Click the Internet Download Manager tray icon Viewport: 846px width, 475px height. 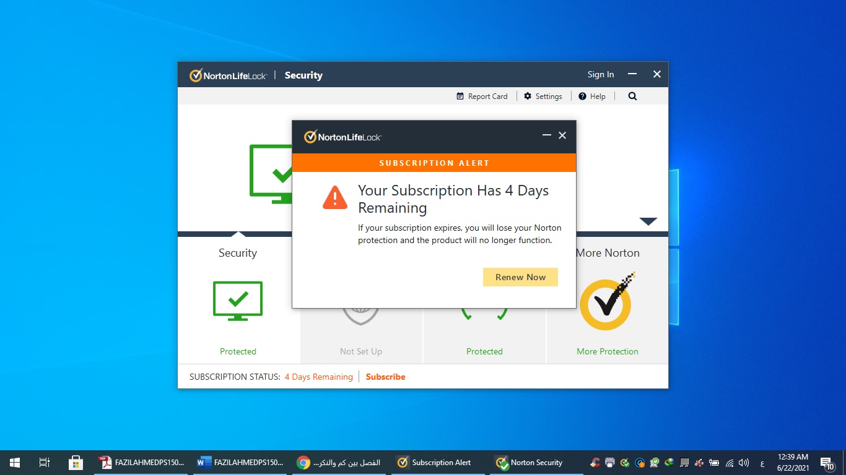tap(669, 463)
